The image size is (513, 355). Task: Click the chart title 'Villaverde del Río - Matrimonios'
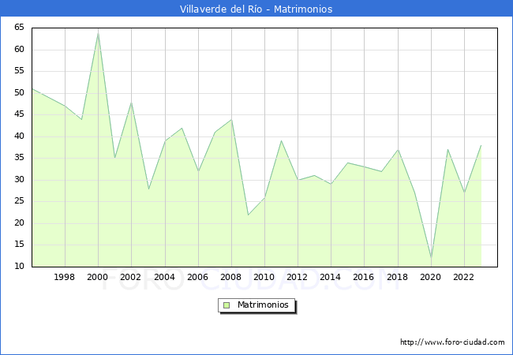point(256,9)
